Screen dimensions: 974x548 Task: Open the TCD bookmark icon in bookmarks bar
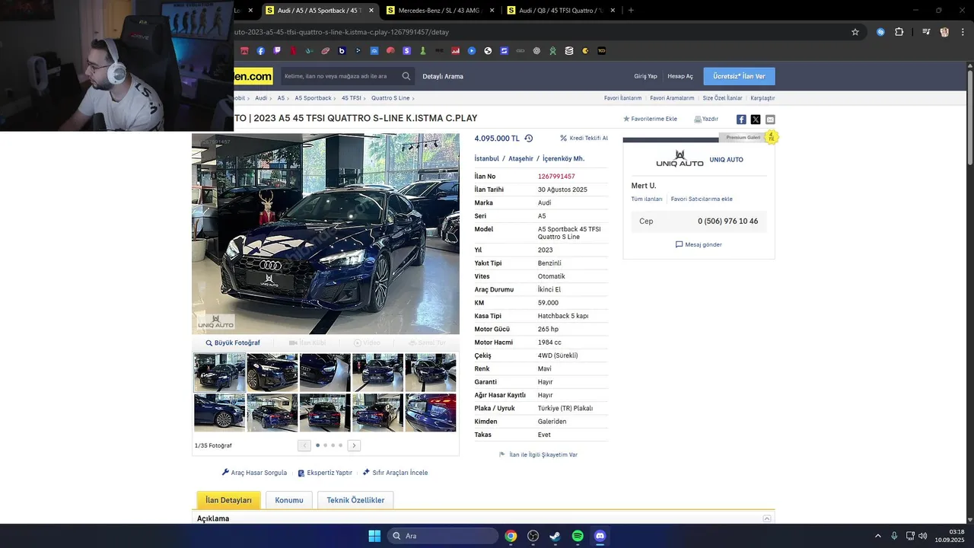602,51
